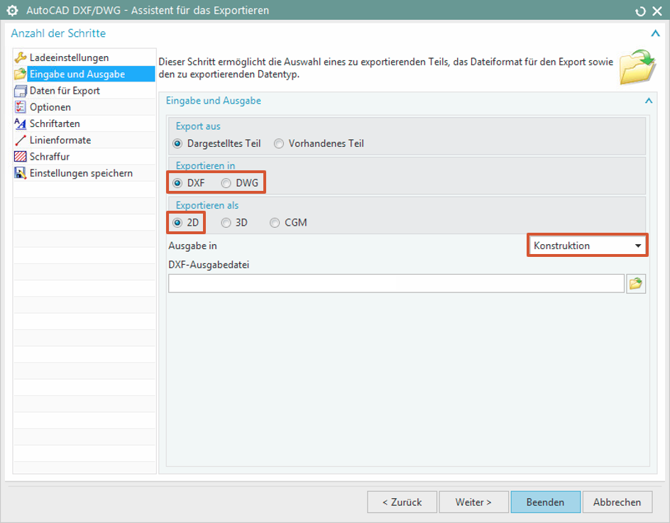The width and height of the screenshot is (670, 523).
Task: Click the Daten für Export icon
Action: [21, 91]
